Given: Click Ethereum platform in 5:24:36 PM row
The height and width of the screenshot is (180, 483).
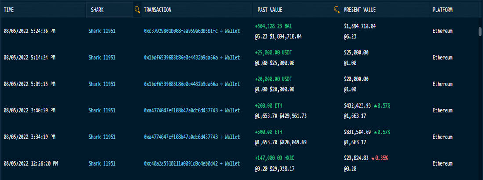Looking at the screenshot, I should click(x=443, y=31).
